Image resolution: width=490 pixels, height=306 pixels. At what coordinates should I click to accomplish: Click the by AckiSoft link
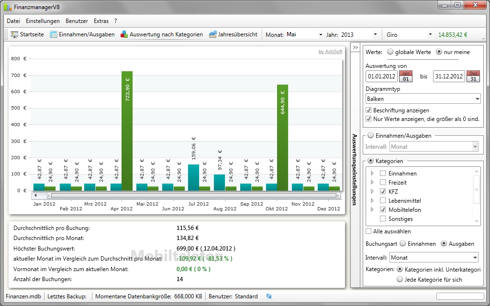331,52
